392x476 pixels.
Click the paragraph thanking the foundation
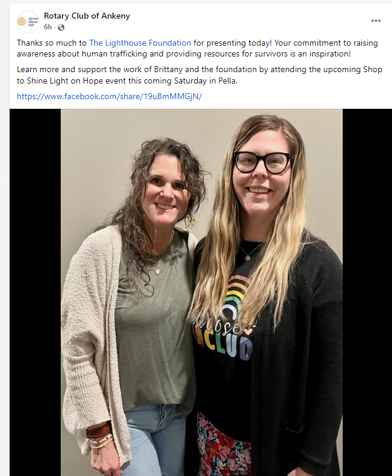click(197, 48)
